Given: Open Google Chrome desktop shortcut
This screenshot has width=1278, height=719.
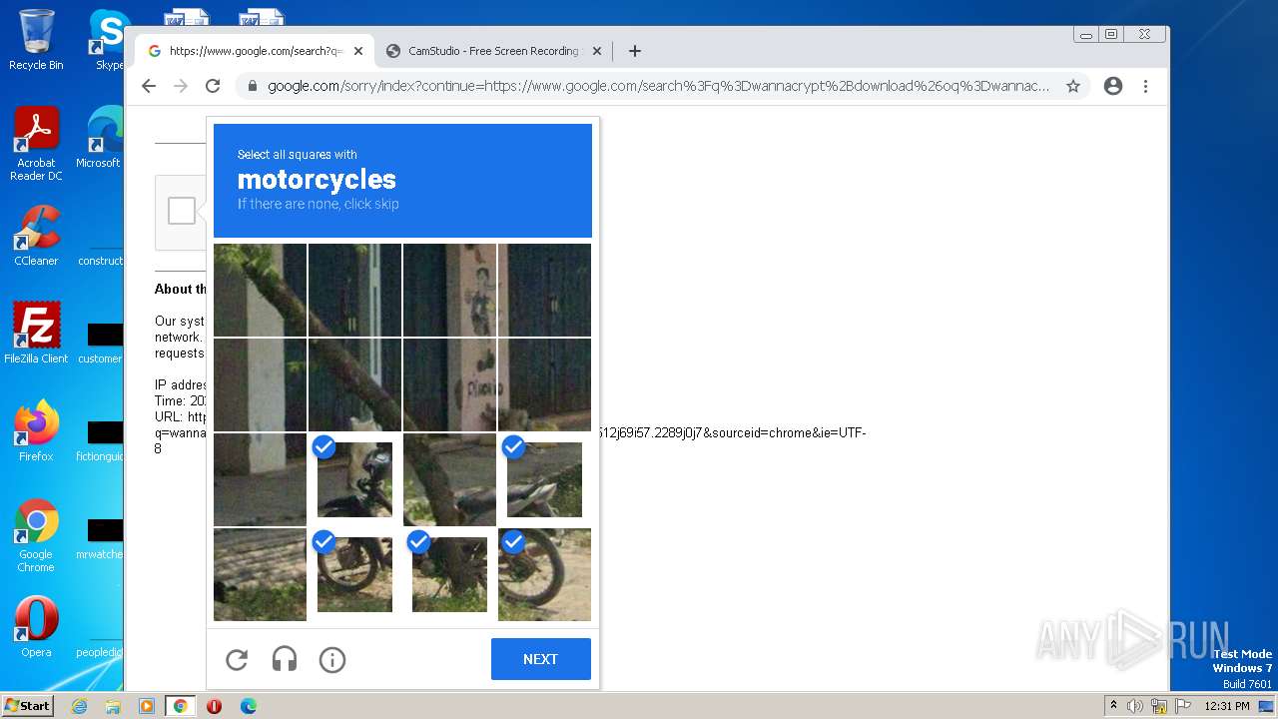Looking at the screenshot, I should pos(36,535).
